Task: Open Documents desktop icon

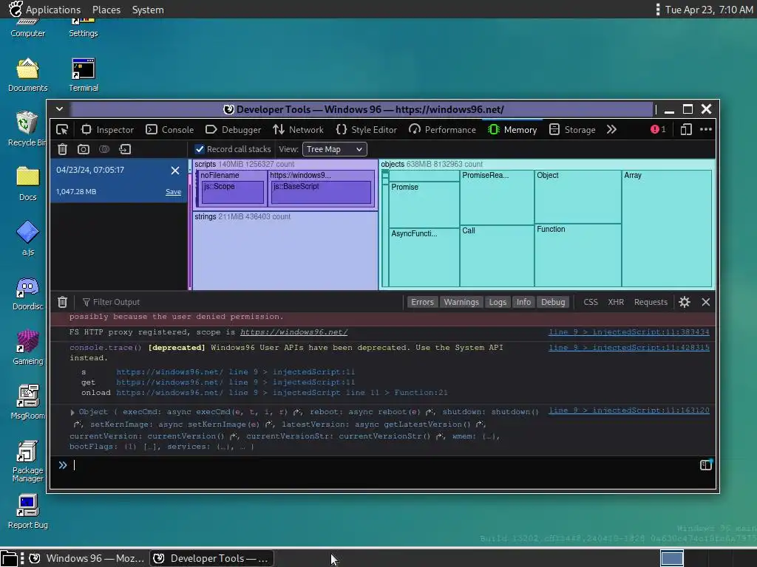Action: pyautogui.click(x=28, y=75)
